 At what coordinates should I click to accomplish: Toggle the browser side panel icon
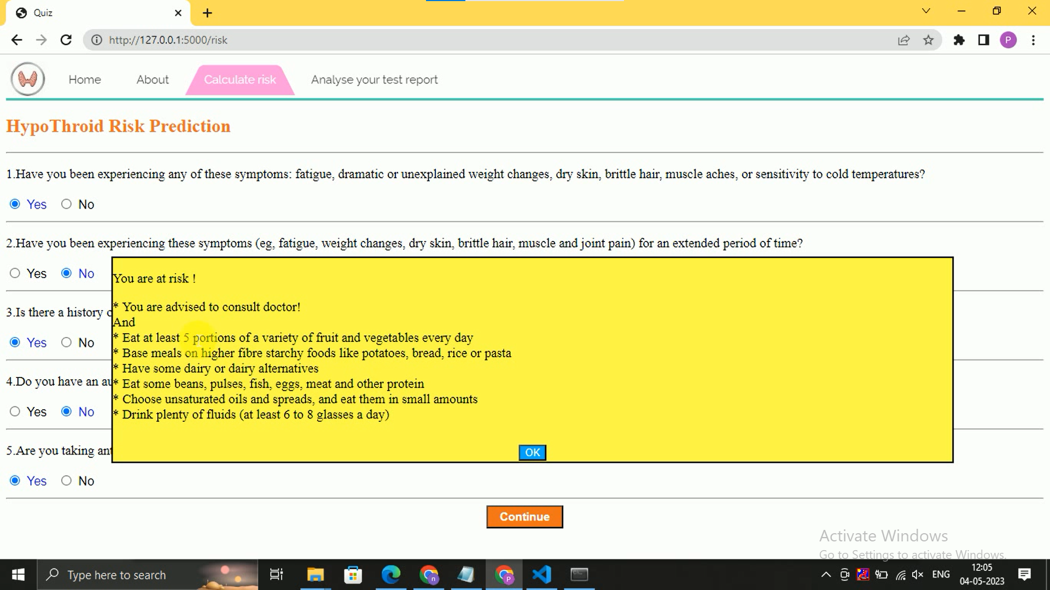click(x=983, y=40)
